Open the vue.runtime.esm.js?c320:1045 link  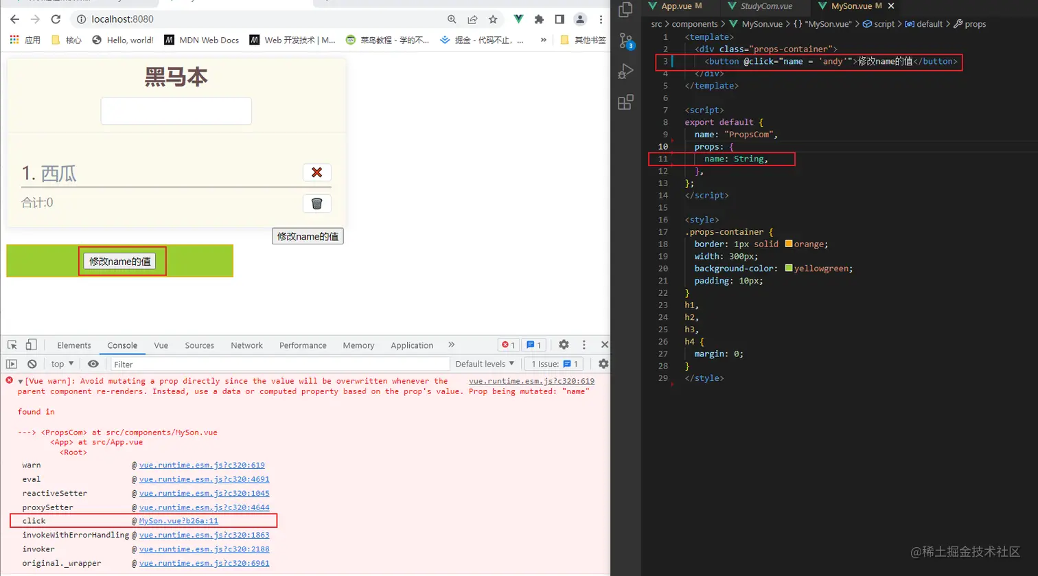click(205, 493)
